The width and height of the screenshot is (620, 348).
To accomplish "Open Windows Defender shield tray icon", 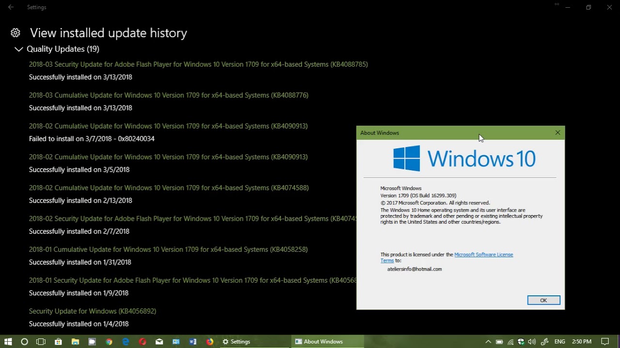I will [521, 342].
